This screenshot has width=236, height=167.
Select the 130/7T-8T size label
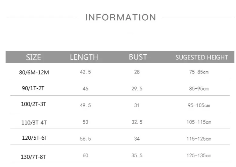point(33,157)
